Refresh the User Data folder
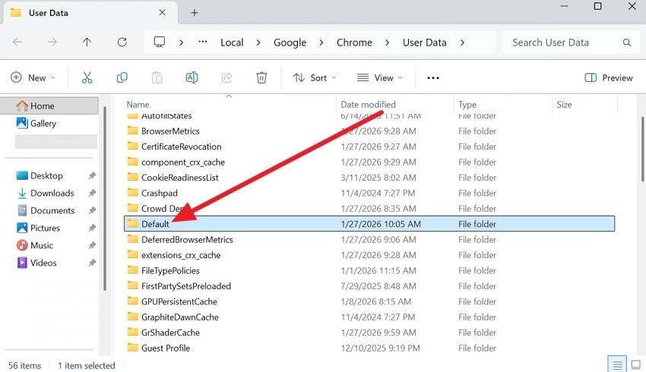This screenshot has height=372, width=646. [122, 42]
